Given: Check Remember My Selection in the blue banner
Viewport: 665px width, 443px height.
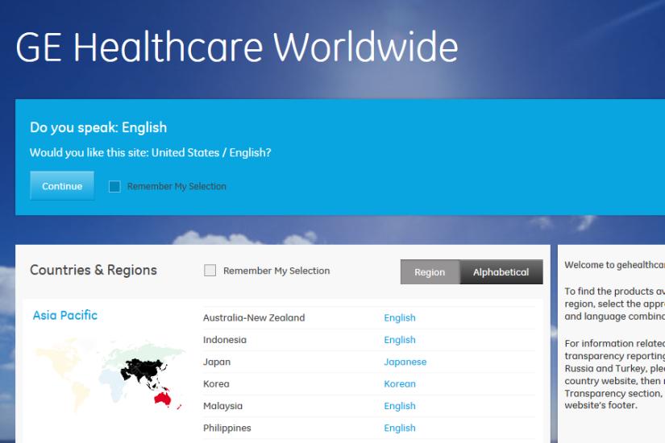Looking at the screenshot, I should [x=114, y=187].
